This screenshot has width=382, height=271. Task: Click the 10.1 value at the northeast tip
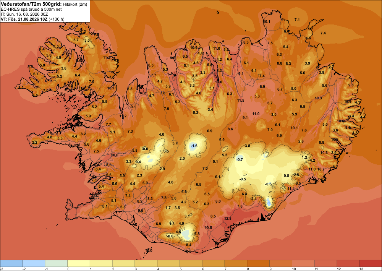(x=267, y=22)
